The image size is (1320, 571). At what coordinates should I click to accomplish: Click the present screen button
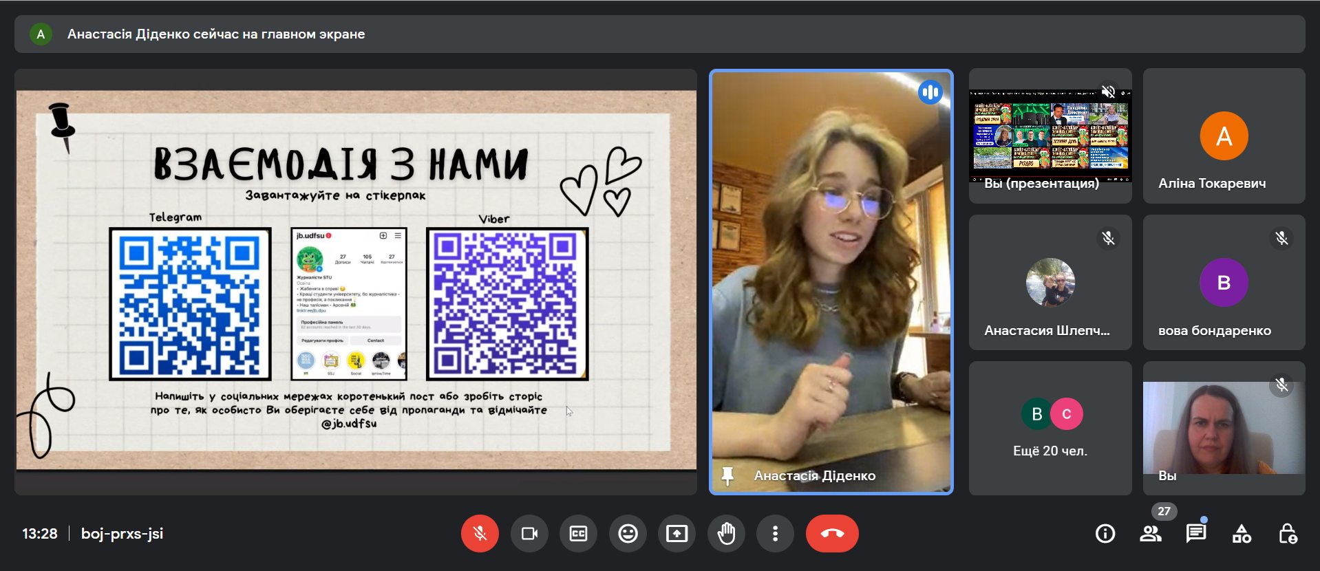click(677, 533)
